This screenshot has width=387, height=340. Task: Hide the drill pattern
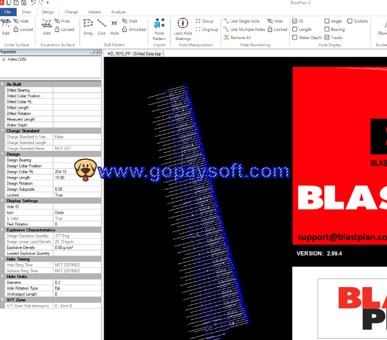coord(130,21)
